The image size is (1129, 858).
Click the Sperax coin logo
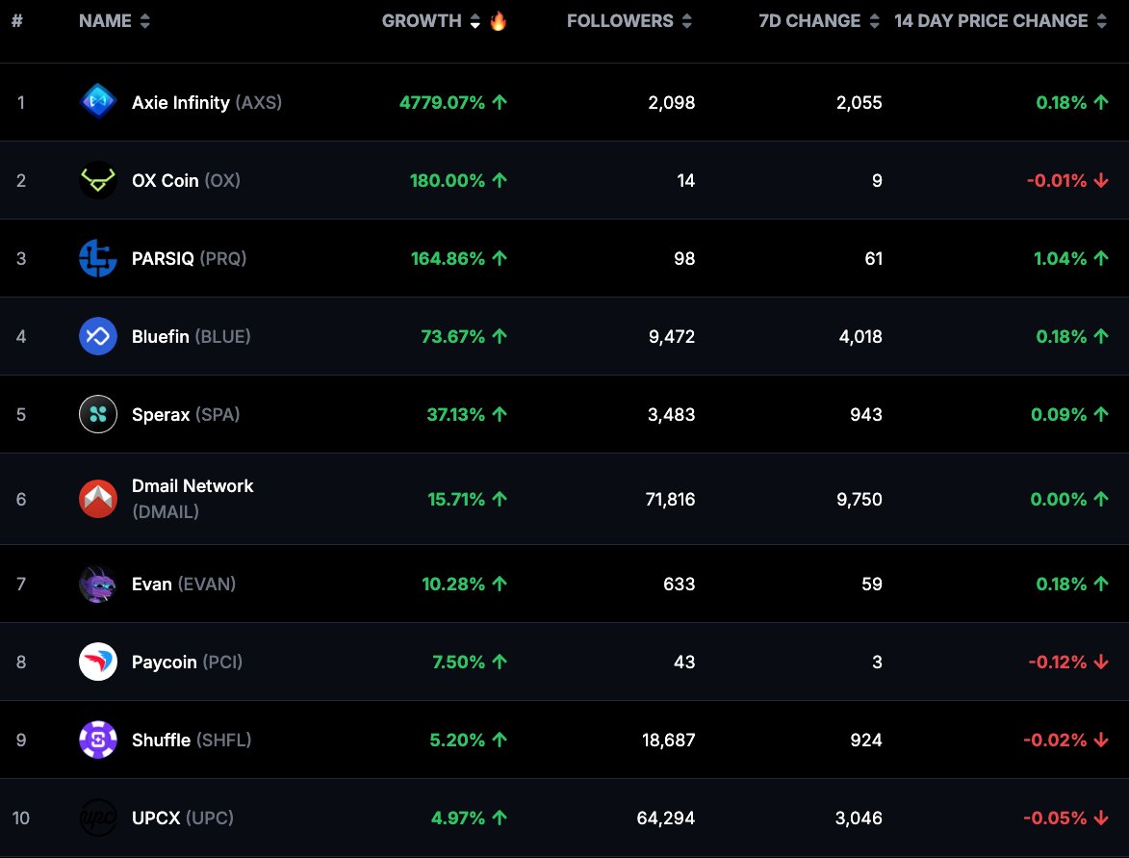point(98,414)
